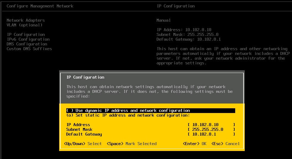The height and width of the screenshot is (159, 292).
Task: Select Network Adapters in the left menu
Action: pos(26,20)
